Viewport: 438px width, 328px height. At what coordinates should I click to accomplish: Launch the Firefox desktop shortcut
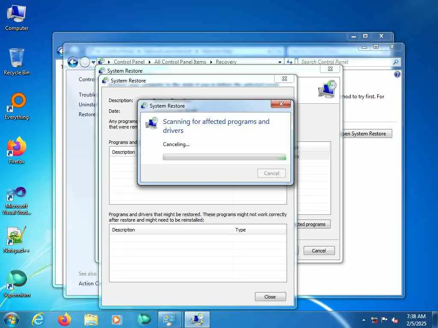pos(17,151)
